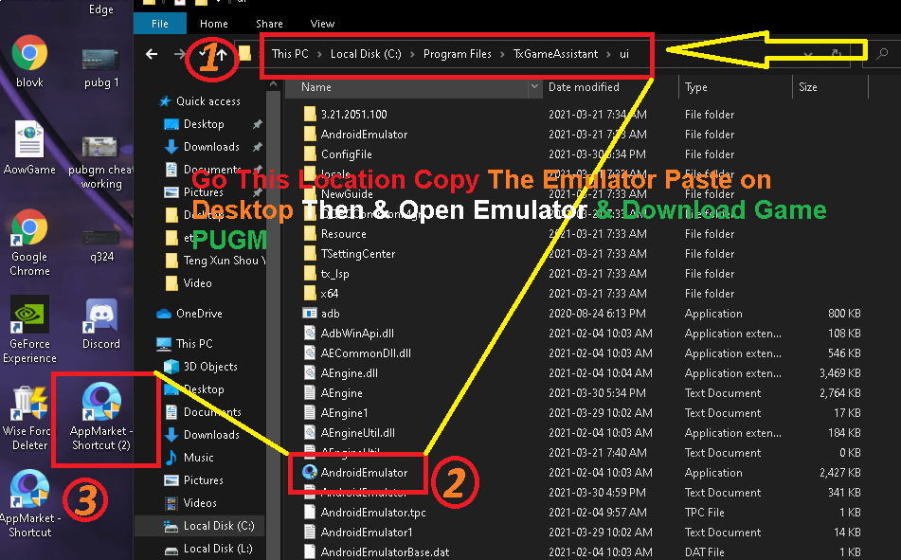Select Local Disk (L:) in navigation pane

pyautogui.click(x=209, y=549)
